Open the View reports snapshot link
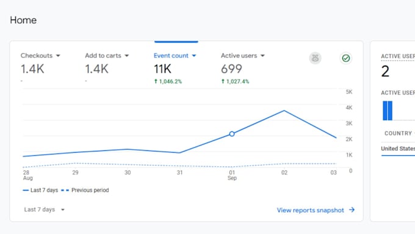415x234 pixels. [310, 210]
